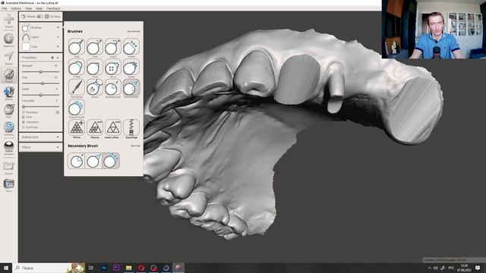The height and width of the screenshot is (273, 486).
Task: Open the Help menu
Action: (39, 8)
